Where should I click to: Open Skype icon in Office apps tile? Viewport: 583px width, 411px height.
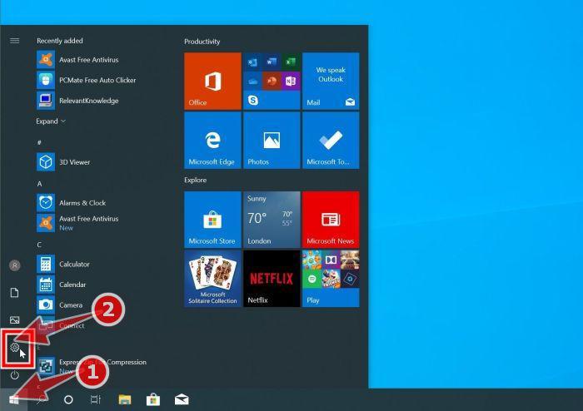[x=253, y=100]
